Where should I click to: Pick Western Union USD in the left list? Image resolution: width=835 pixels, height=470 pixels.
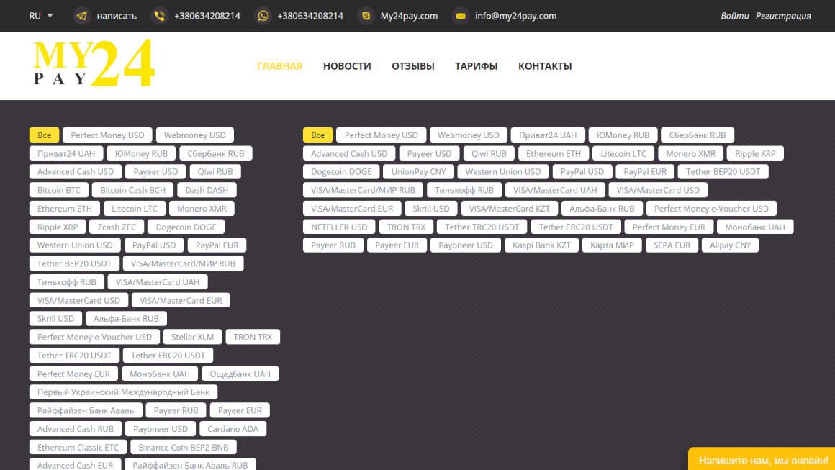click(75, 245)
